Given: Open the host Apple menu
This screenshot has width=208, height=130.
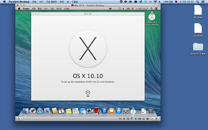Looking at the screenshot, I should click(x=4, y=2).
